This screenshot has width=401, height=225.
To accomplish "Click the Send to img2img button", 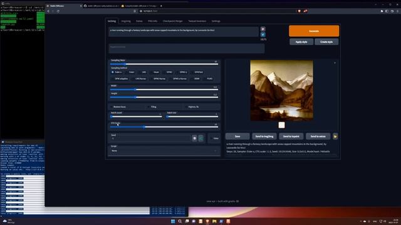I will coord(264,136).
